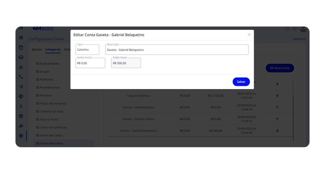This screenshot has height=174, width=325.
Task: Select the Categorias tab
Action: click(53, 50)
